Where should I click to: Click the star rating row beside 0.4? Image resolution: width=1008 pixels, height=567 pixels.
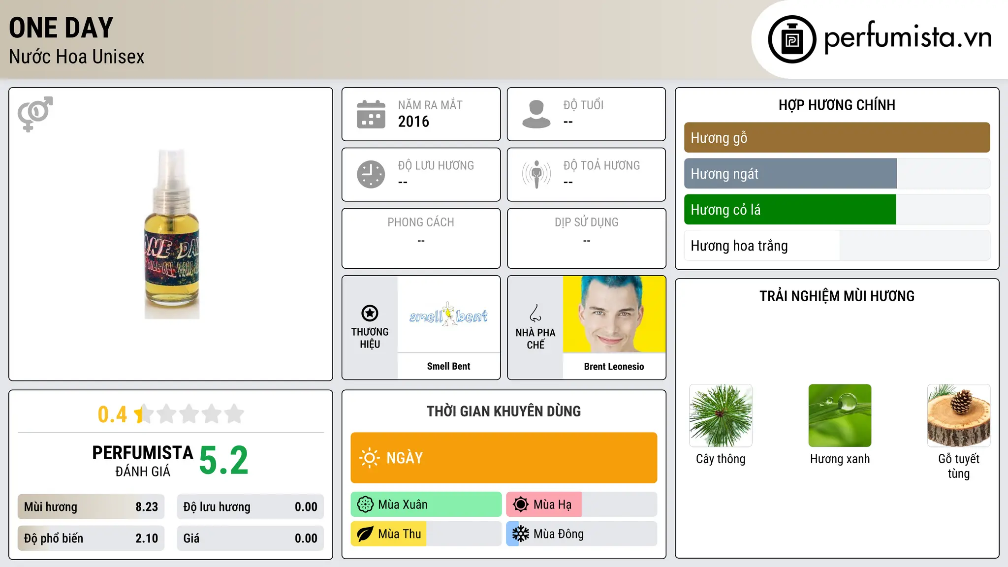[189, 414]
